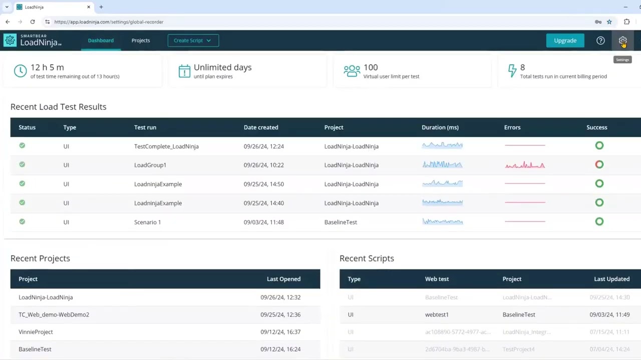Click the Recent Load Test Results heading
Image resolution: width=641 pixels, height=360 pixels.
tap(58, 106)
